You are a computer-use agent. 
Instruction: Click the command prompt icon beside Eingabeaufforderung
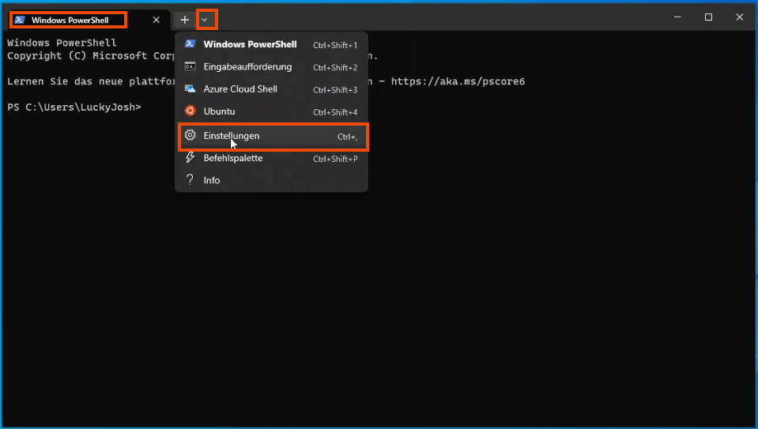[x=190, y=66]
